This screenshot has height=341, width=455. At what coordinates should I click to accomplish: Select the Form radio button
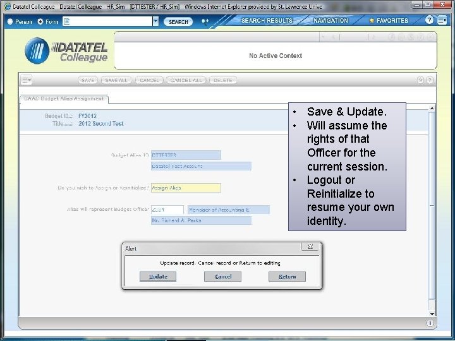click(x=40, y=21)
